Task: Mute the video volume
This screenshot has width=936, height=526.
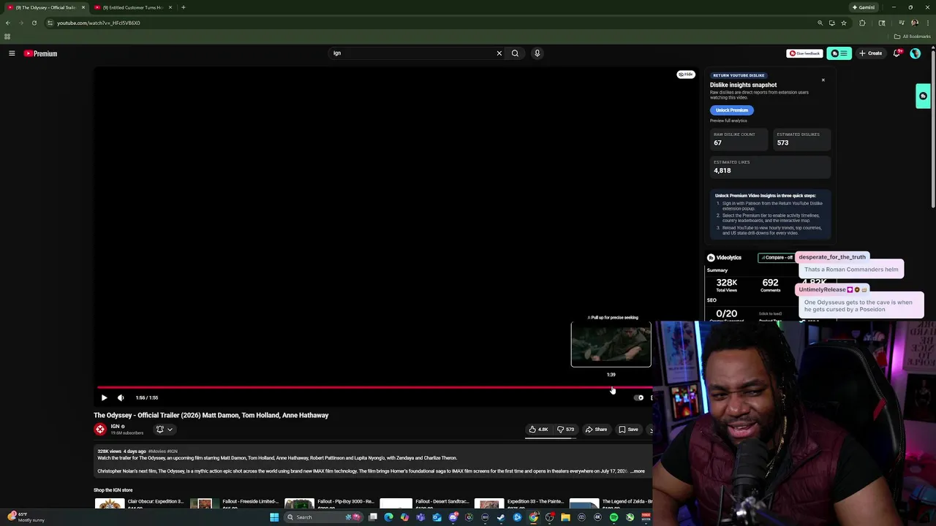Action: [x=121, y=397]
